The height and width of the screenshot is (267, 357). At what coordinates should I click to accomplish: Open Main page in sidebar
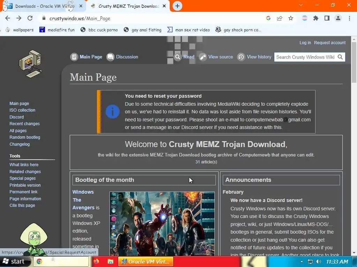pyautogui.click(x=19, y=104)
